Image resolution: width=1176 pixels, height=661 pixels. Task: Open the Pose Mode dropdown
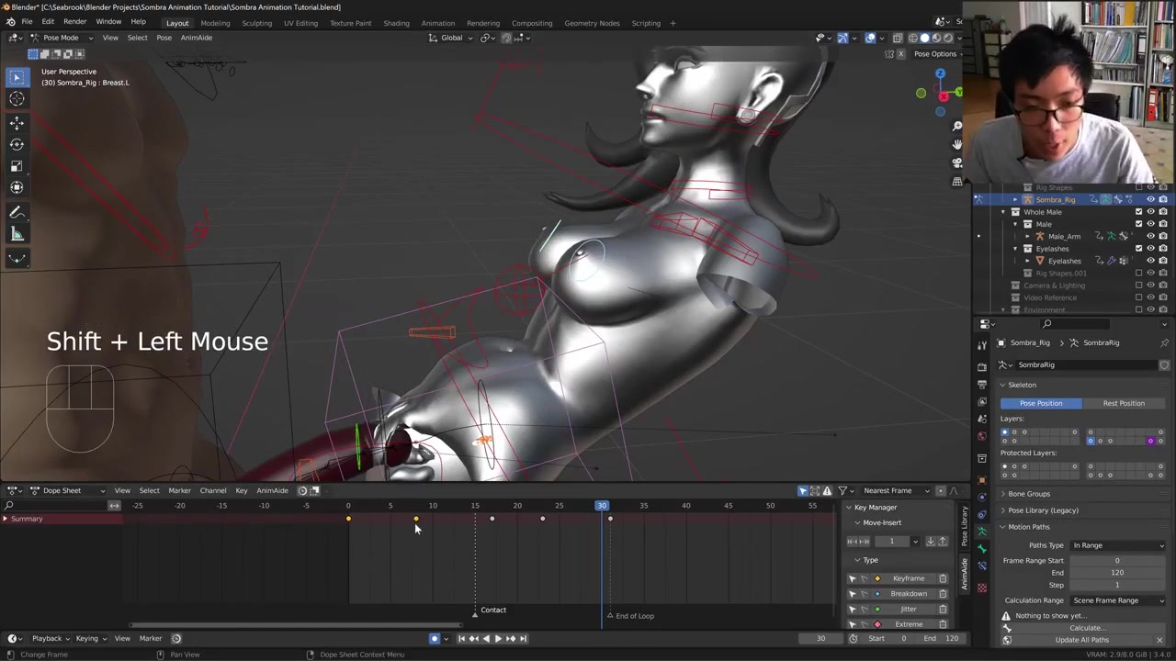pos(61,38)
